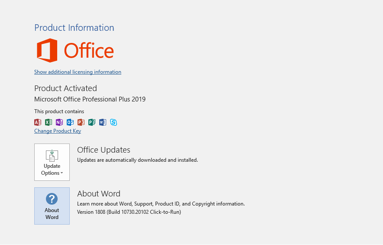Click the Learn more about Word description
This screenshot has height=245, width=383.
tap(161, 204)
